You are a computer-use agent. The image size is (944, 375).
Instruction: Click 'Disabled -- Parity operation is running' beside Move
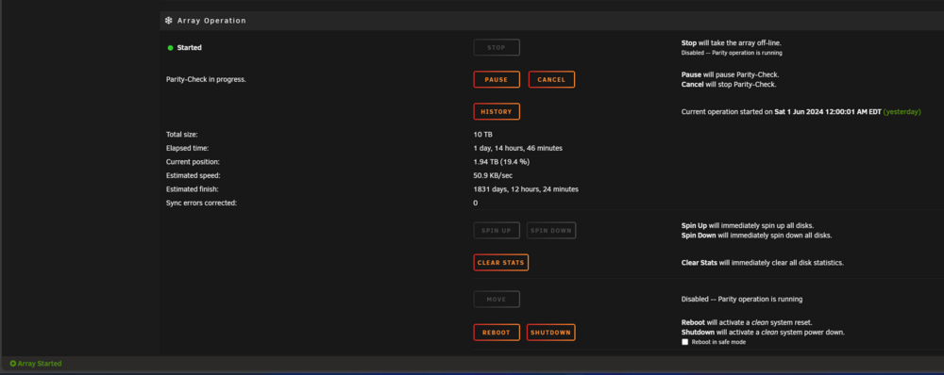pos(742,300)
